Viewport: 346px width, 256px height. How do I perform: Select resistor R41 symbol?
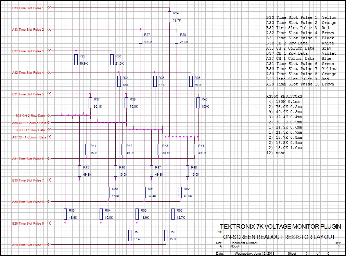[87, 150]
